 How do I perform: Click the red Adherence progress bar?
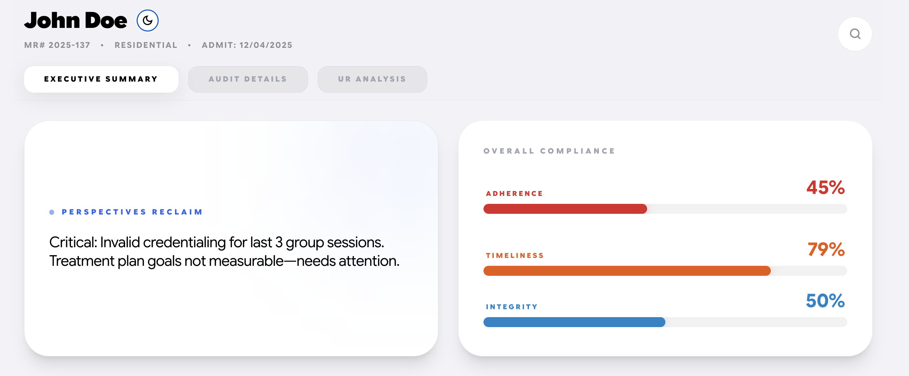pyautogui.click(x=565, y=209)
